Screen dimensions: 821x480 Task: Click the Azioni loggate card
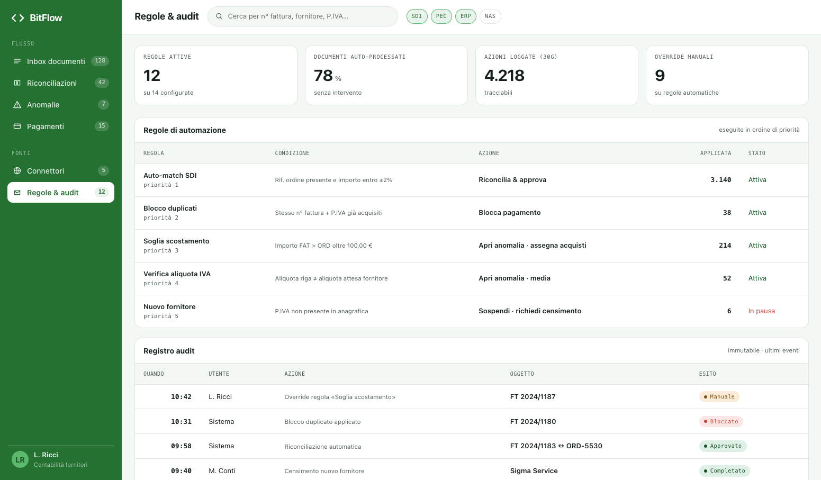(557, 75)
